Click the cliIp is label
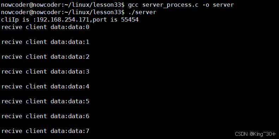 tap(15, 19)
